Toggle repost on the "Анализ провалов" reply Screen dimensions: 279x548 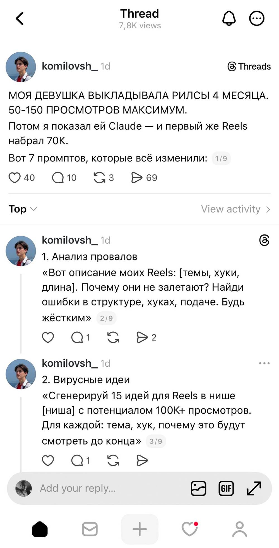[x=113, y=337]
